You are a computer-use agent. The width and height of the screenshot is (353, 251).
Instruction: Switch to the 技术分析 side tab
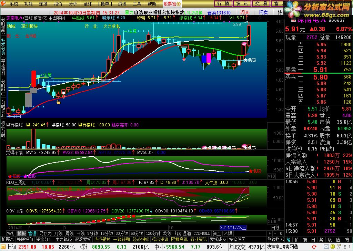click(x=3, y=46)
